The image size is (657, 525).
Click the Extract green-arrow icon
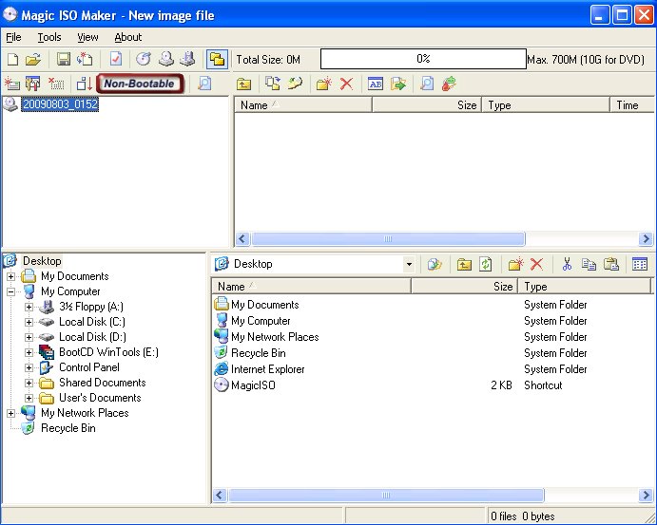pyautogui.click(x=398, y=84)
